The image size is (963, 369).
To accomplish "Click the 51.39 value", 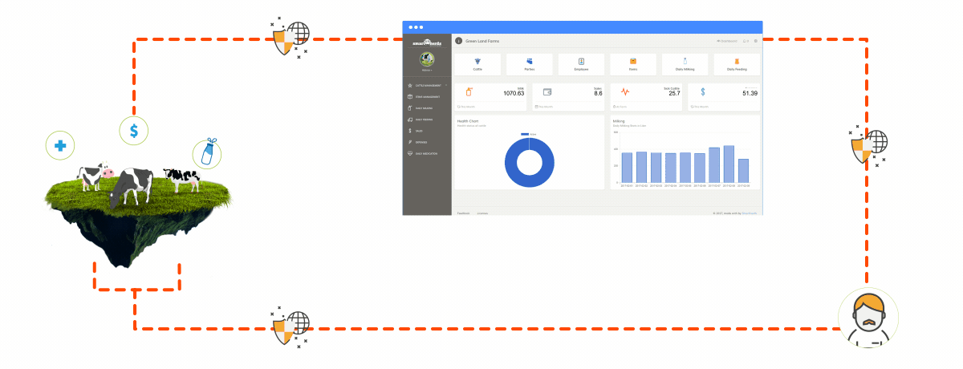I will pyautogui.click(x=750, y=93).
